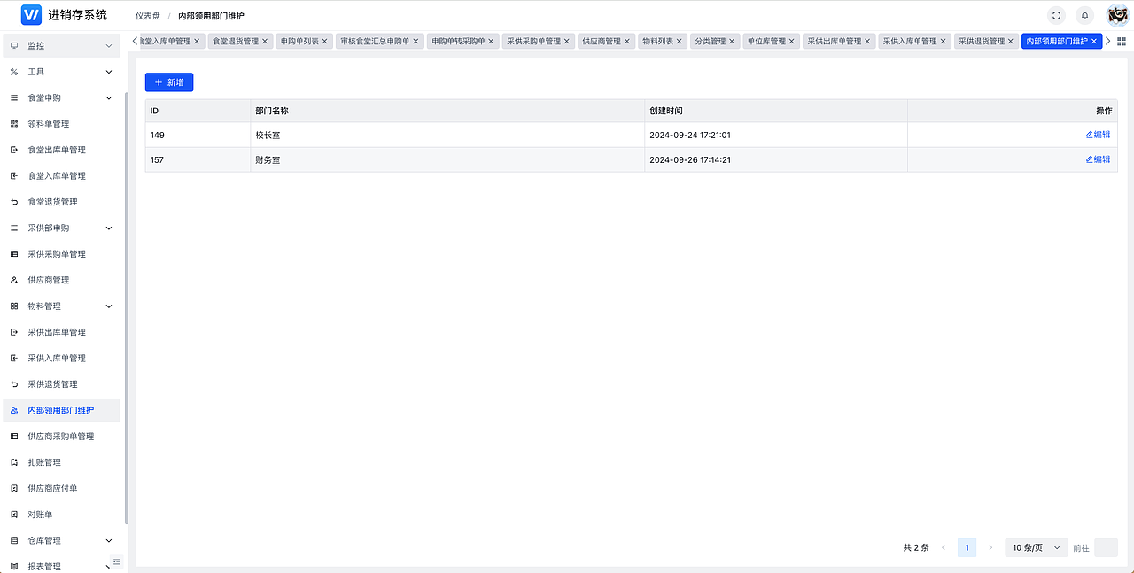Screen dimensions: 1134x573
Task: Open 供应商采购单管理 in the sidebar
Action: (60, 437)
